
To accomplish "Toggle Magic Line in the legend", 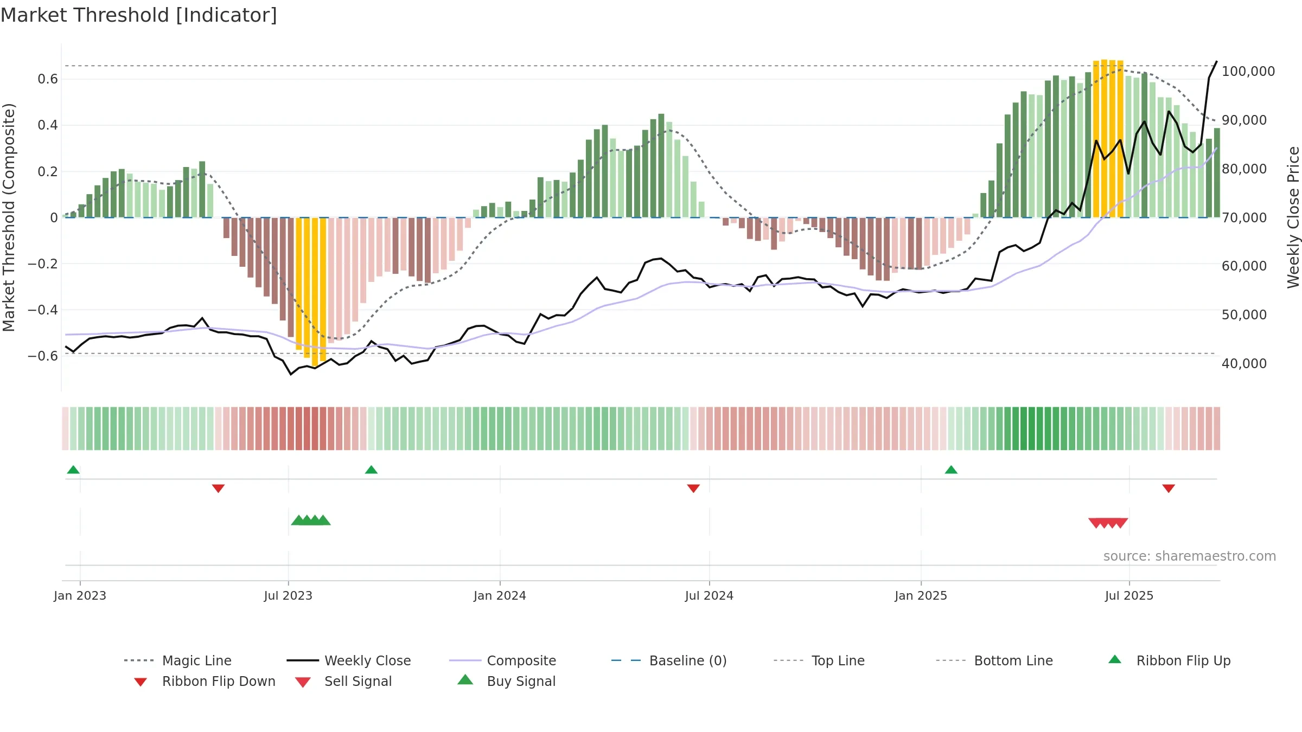I will [177, 660].
